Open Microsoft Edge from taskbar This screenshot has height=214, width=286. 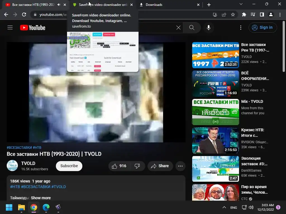46,207
